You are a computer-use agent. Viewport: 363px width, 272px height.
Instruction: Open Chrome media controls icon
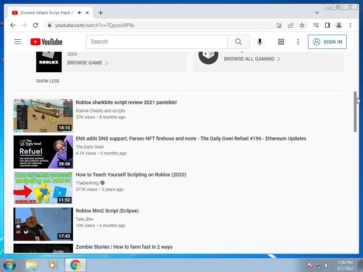click(316, 25)
